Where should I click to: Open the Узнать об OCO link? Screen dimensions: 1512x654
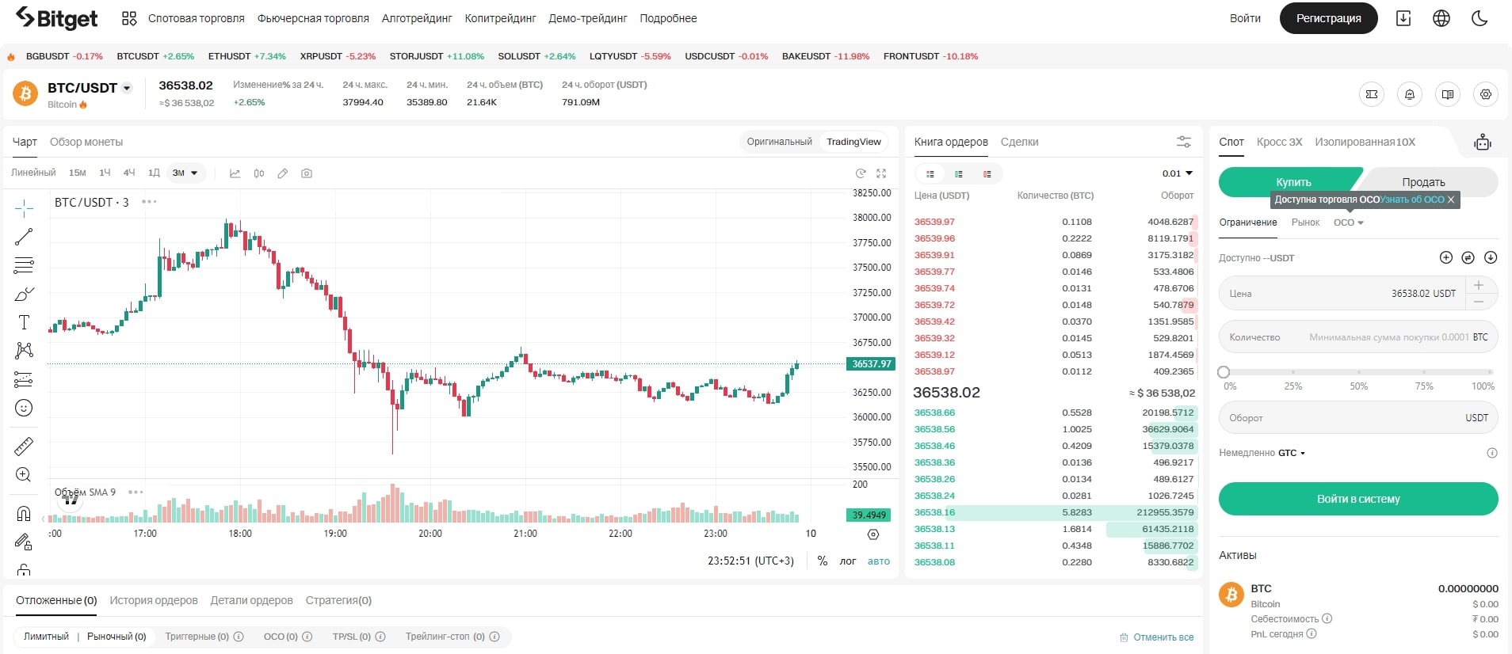pyautogui.click(x=1412, y=200)
